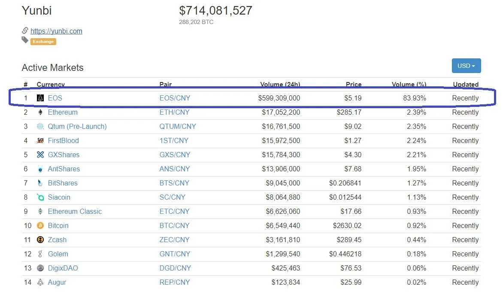Open the GXShares currency link
The image size is (503, 298).
click(x=64, y=155)
